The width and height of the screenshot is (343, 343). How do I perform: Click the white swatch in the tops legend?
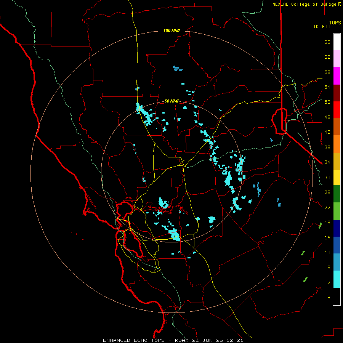pos(337,42)
